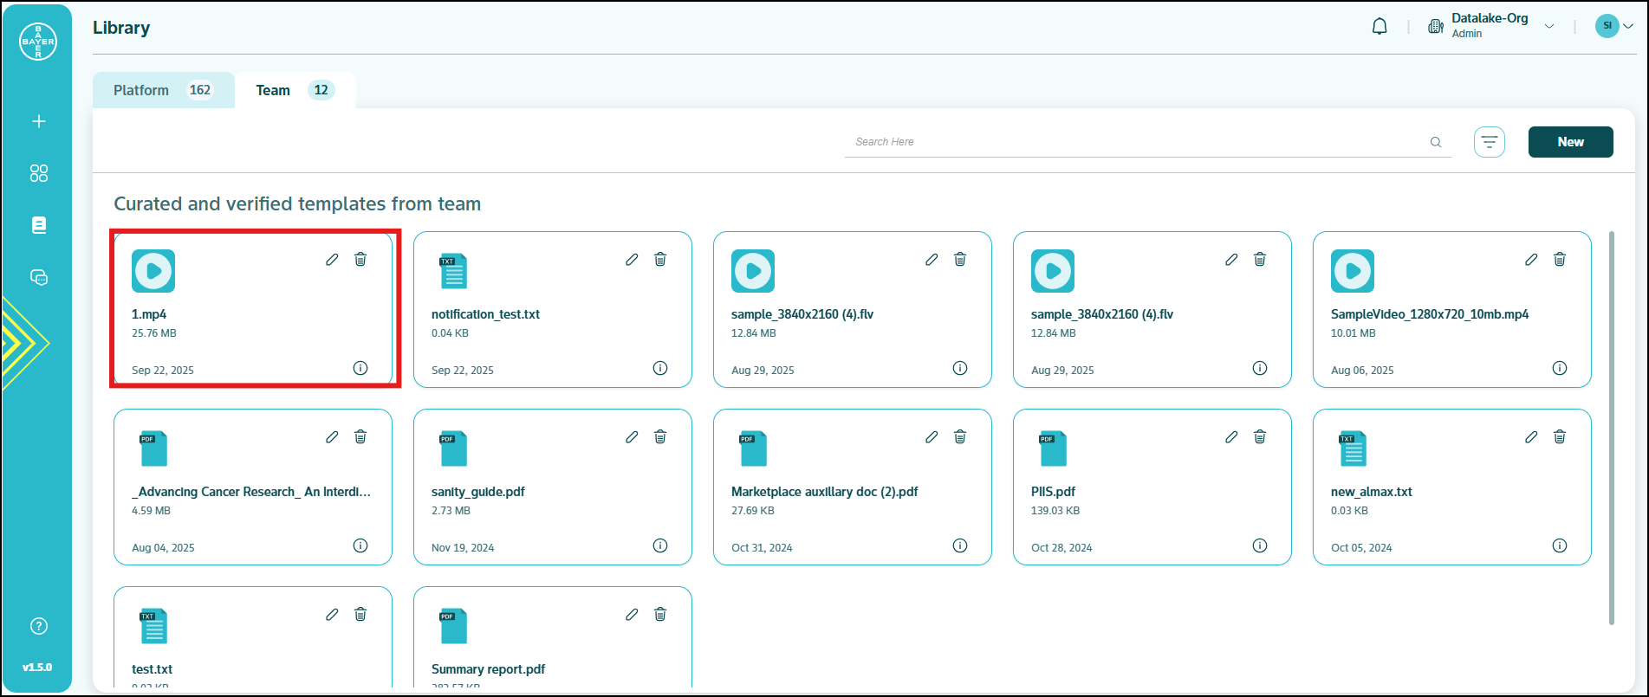Expand the Datalake-Org organization dropdown
This screenshot has height=697, width=1649.
point(1548,27)
